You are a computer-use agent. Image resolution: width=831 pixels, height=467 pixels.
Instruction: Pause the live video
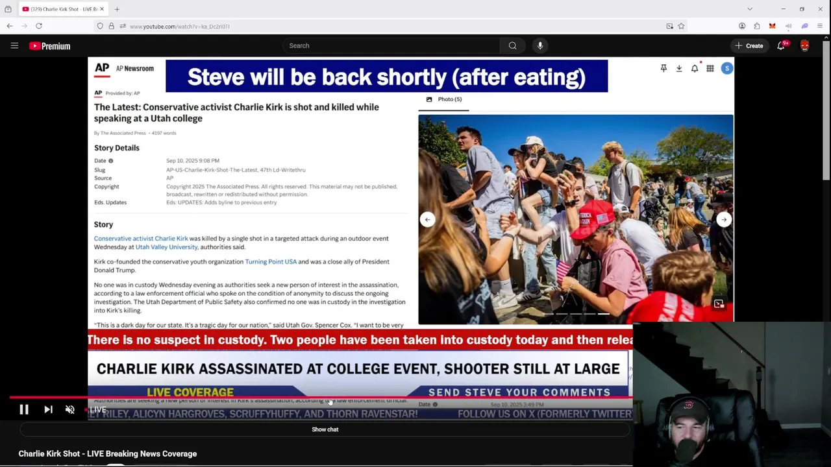point(24,409)
